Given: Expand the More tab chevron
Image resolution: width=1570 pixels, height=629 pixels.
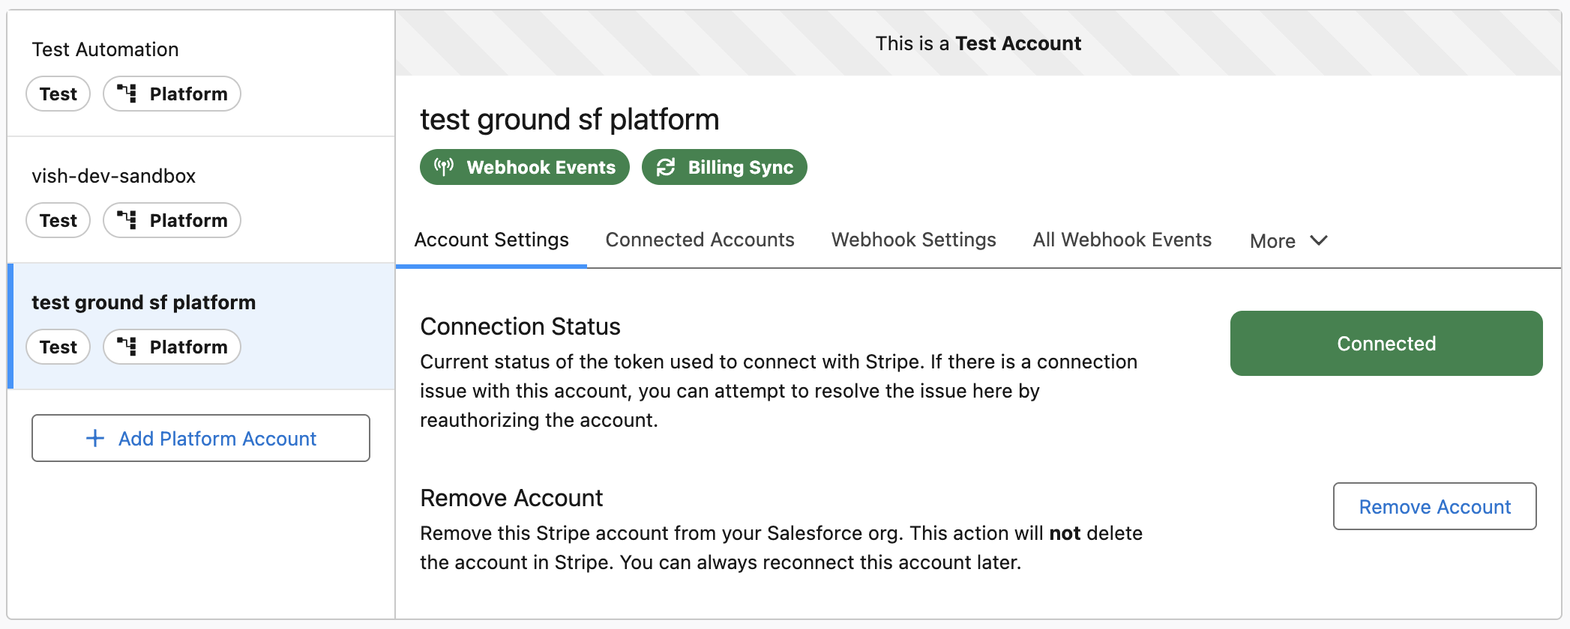Looking at the screenshot, I should click(1319, 240).
